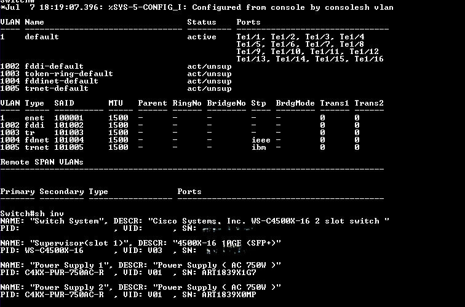Viewport: 465px width, 307px height.
Task: Select SAID value '101002'
Action: [69, 125]
